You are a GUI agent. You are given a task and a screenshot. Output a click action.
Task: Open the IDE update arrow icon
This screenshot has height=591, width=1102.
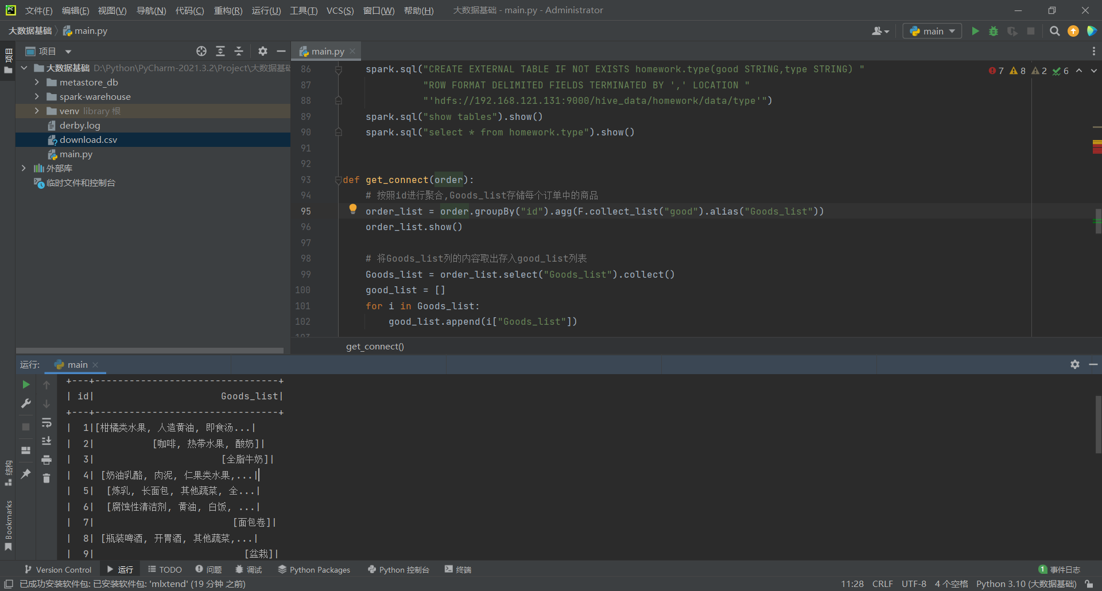pyautogui.click(x=1073, y=31)
